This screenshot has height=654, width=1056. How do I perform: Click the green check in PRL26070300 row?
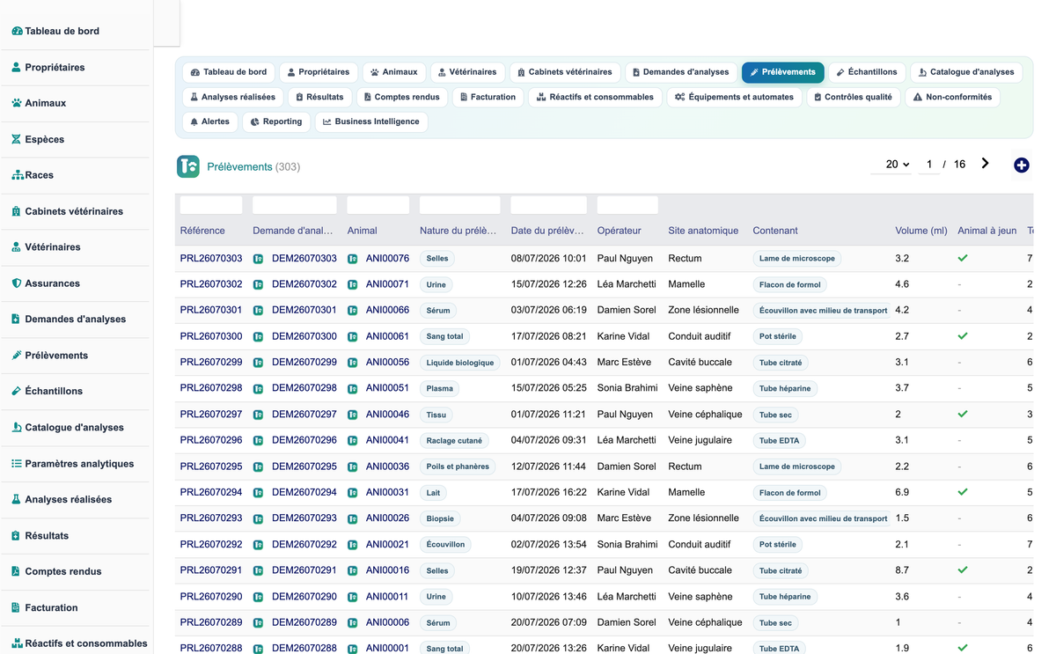click(x=963, y=336)
